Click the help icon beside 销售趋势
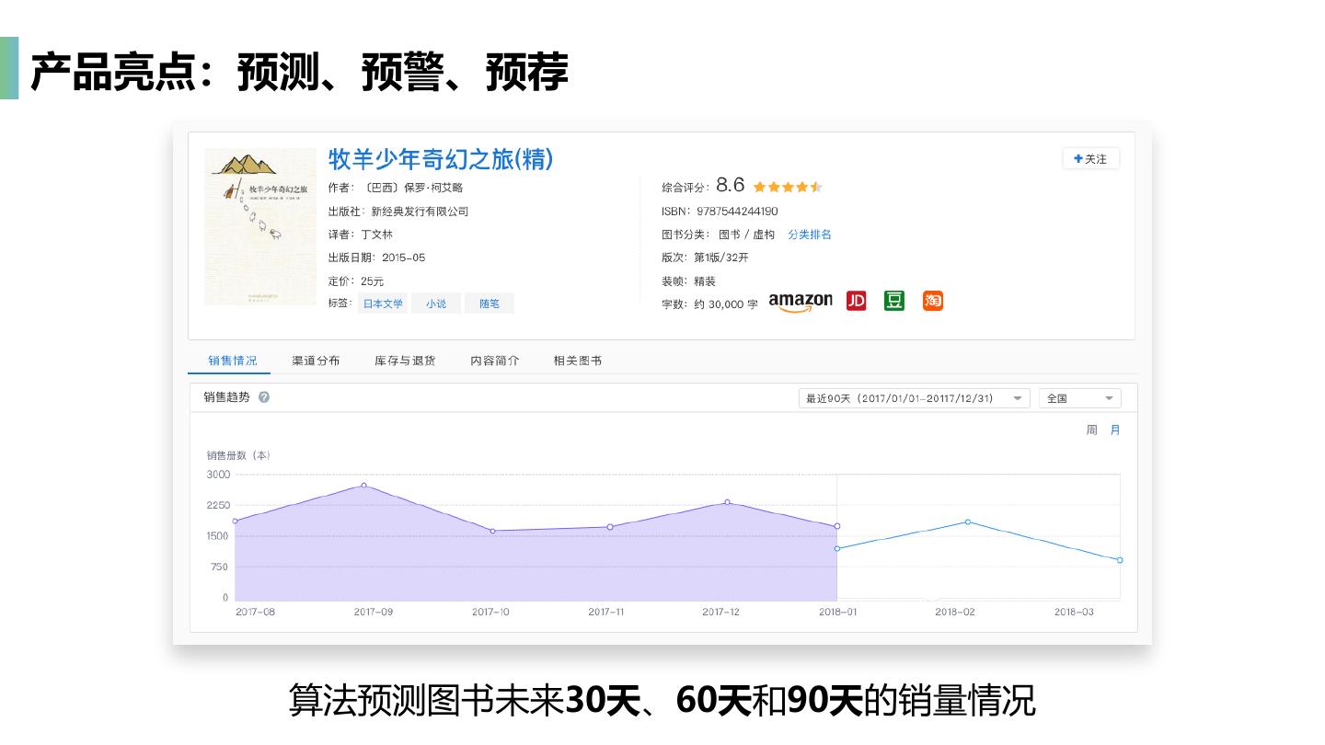Screen dimensions: 1325x745 [264, 397]
